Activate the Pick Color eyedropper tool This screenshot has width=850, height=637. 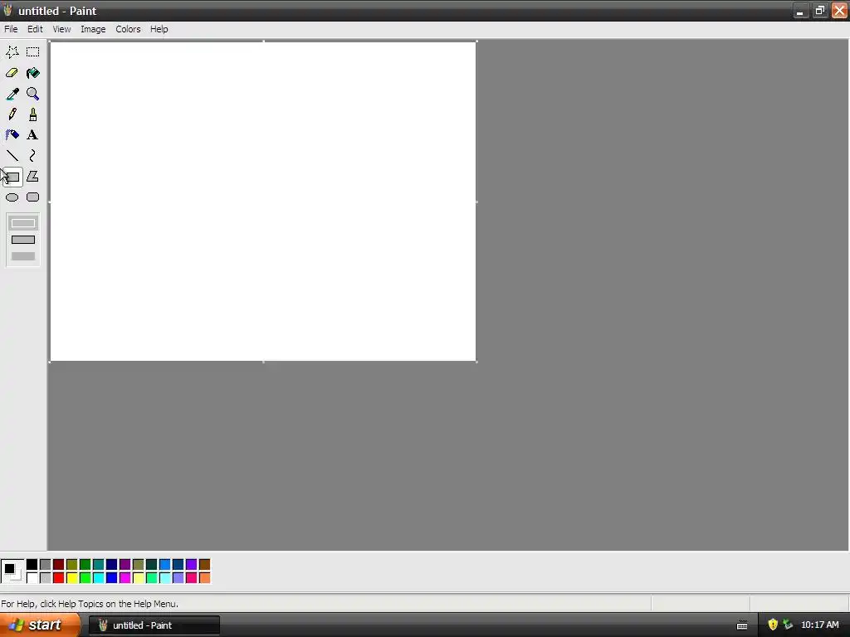pyautogui.click(x=12, y=94)
